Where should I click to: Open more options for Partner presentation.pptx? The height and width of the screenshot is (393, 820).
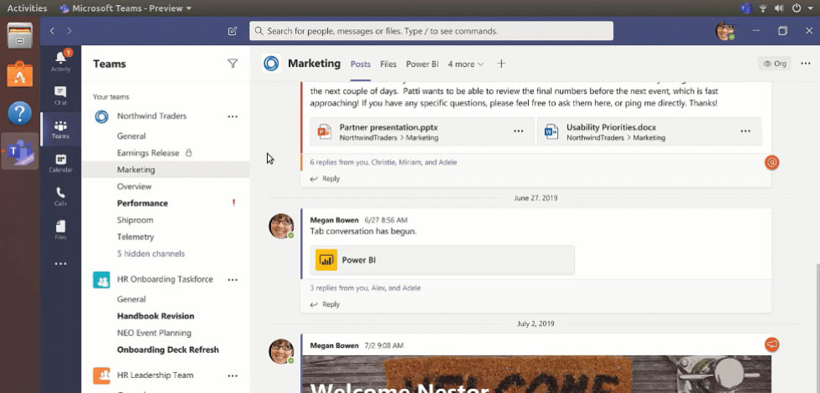coord(518,131)
